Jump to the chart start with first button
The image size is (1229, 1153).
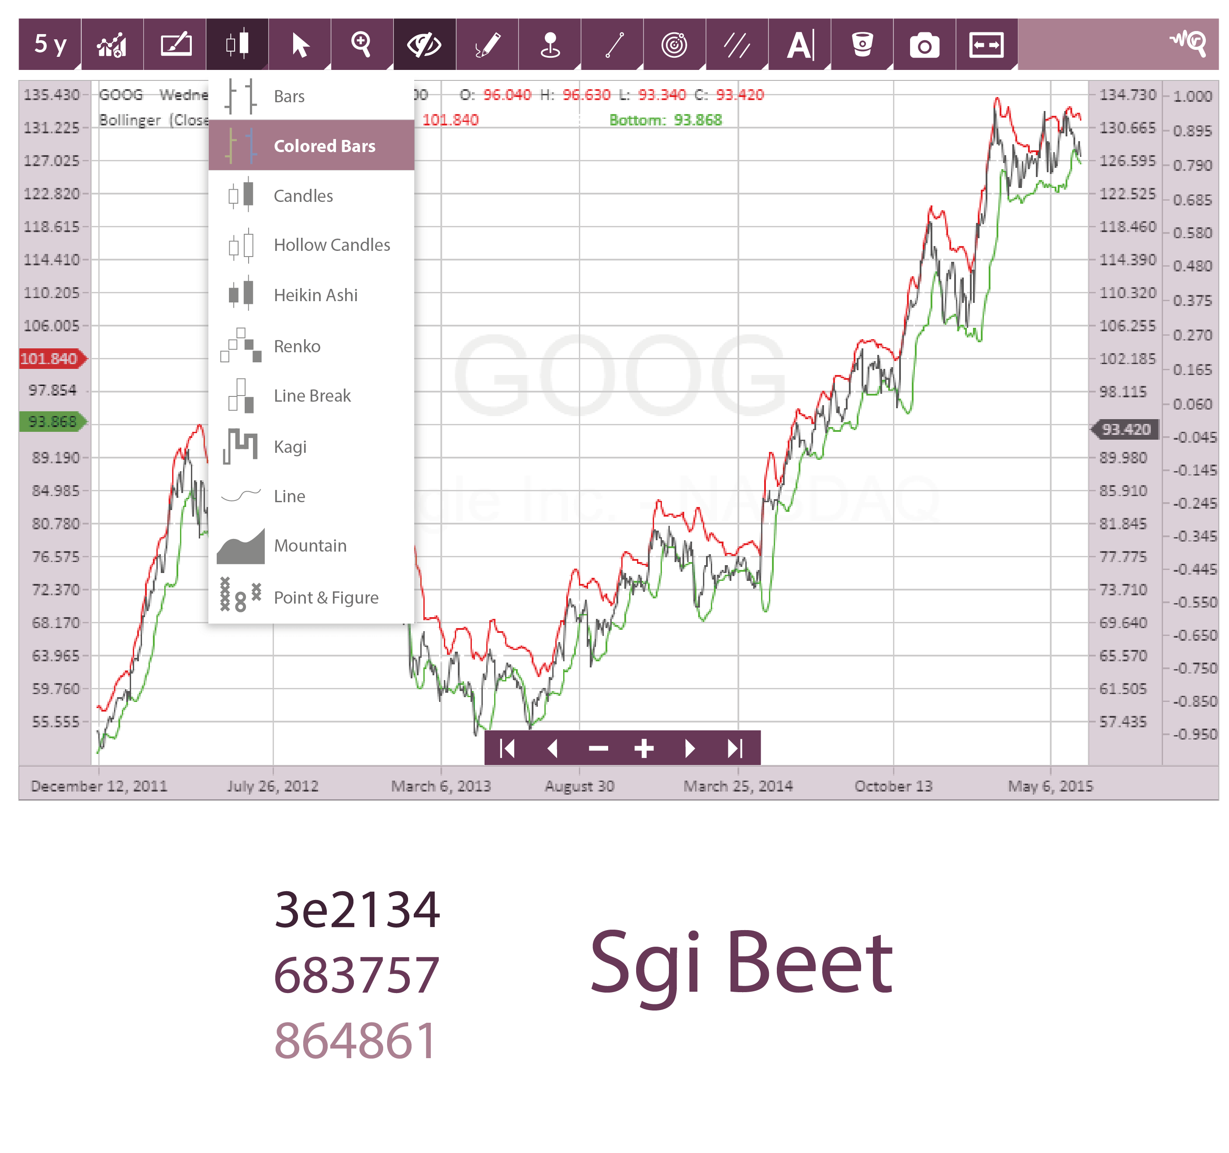(x=508, y=749)
